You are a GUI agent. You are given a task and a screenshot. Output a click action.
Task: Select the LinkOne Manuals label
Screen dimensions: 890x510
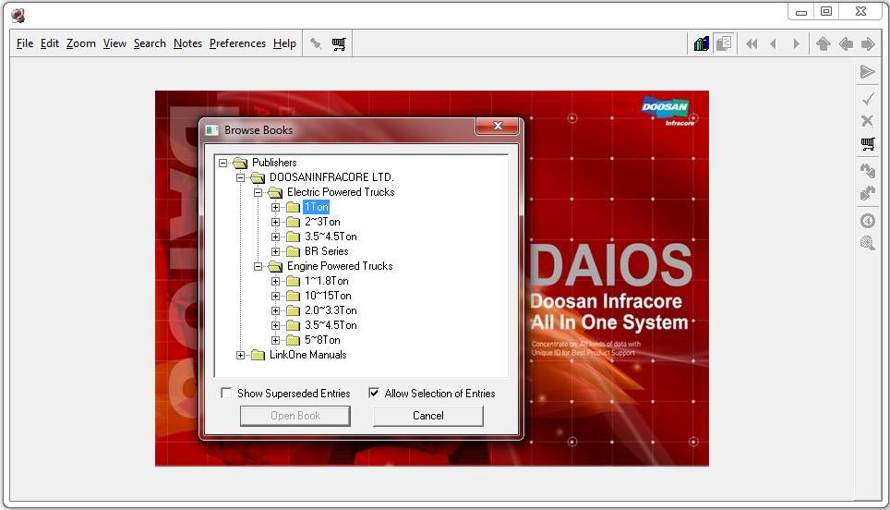point(307,355)
